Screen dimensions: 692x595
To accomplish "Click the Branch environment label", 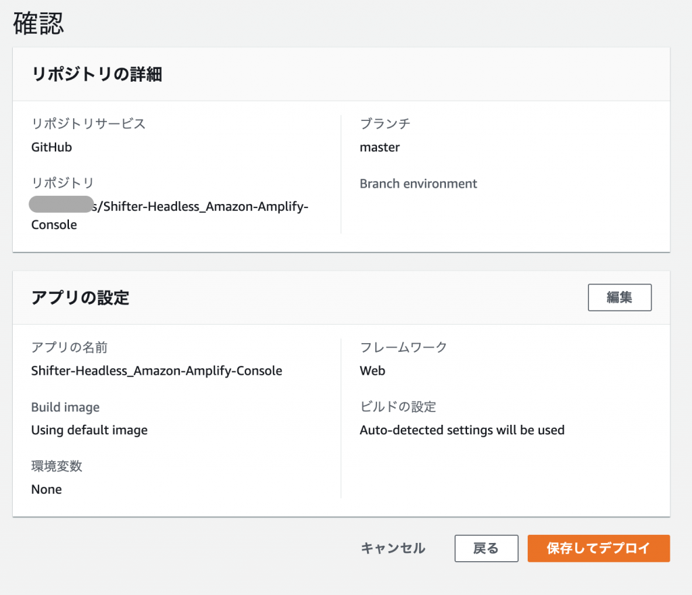I will tap(418, 184).
